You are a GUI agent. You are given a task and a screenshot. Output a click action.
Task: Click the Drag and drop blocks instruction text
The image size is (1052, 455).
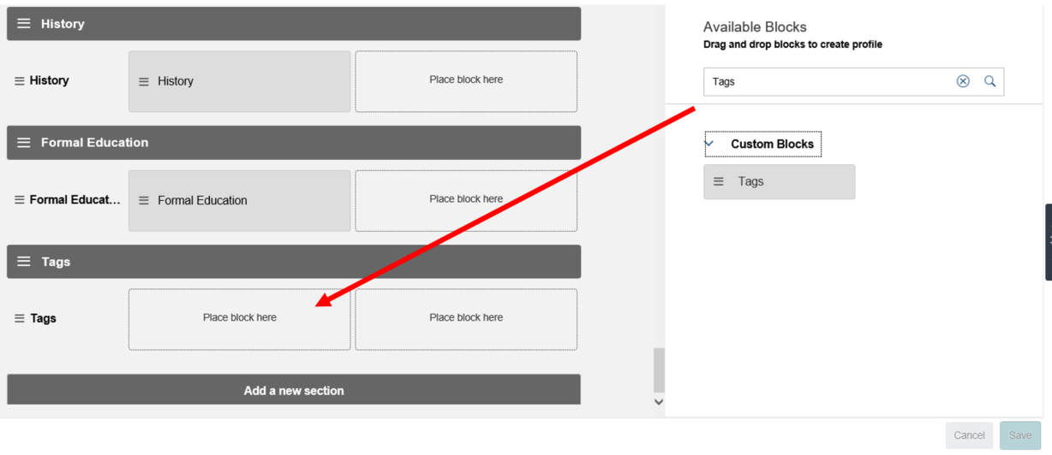[792, 44]
